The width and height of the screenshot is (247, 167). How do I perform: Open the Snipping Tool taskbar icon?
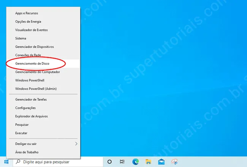click(x=174, y=162)
